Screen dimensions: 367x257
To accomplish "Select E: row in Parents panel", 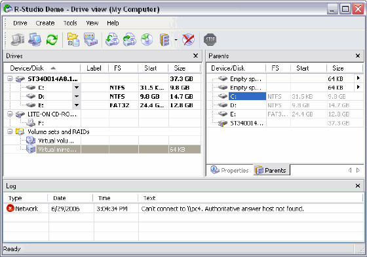I will pos(233,114).
